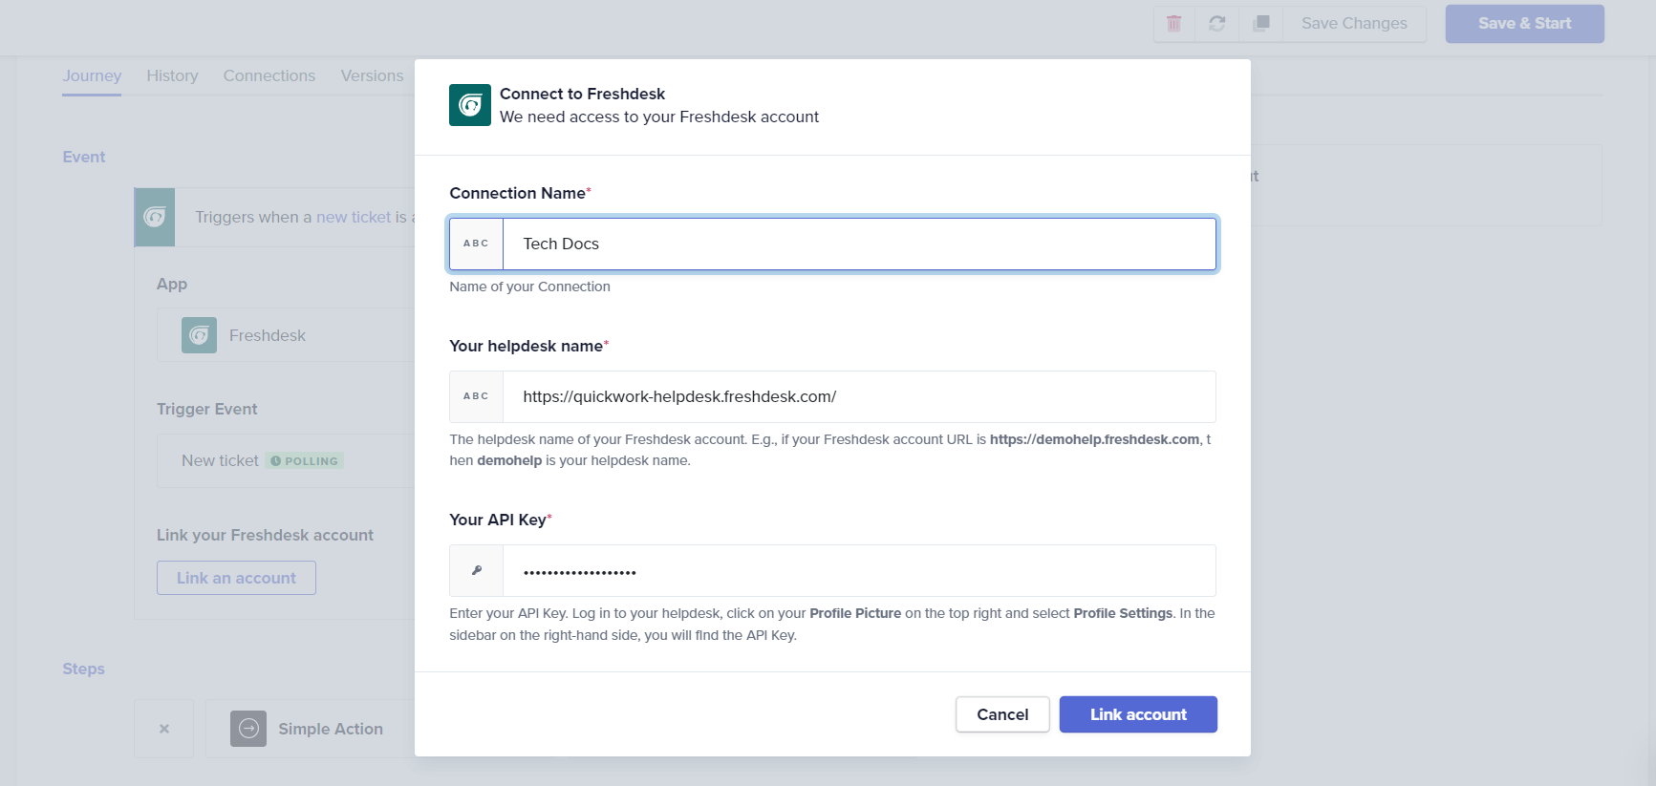This screenshot has height=786, width=1656.
Task: Click the Trigger Event label
Action: (x=207, y=410)
